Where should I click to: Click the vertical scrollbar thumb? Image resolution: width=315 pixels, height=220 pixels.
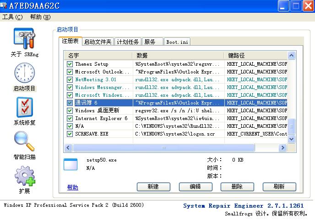tap(292, 126)
